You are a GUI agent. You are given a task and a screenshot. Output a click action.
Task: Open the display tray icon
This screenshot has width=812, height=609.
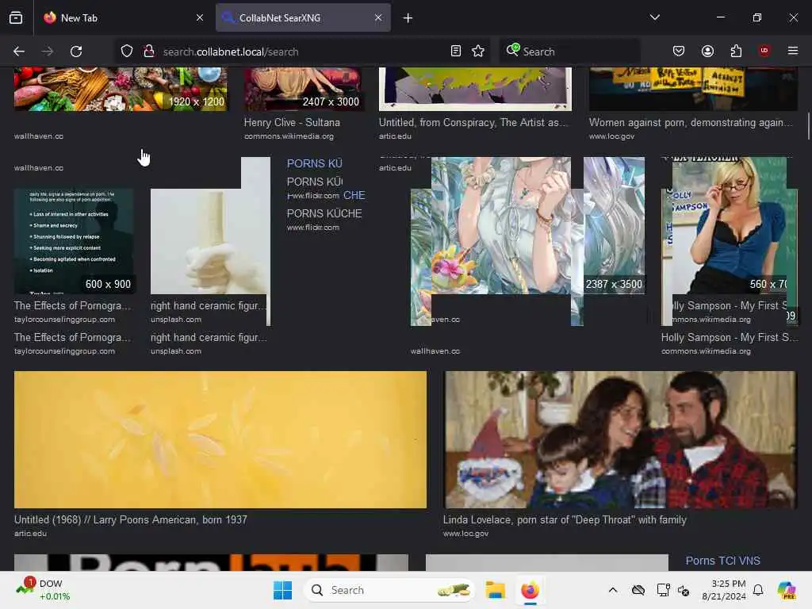pyautogui.click(x=663, y=590)
